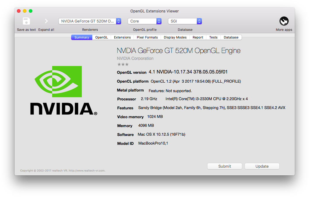This screenshot has height=197, width=309.
Task: Click the Expand all arrow icon
Action: 46,21
